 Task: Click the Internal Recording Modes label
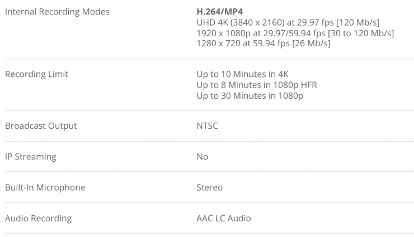pos(57,12)
